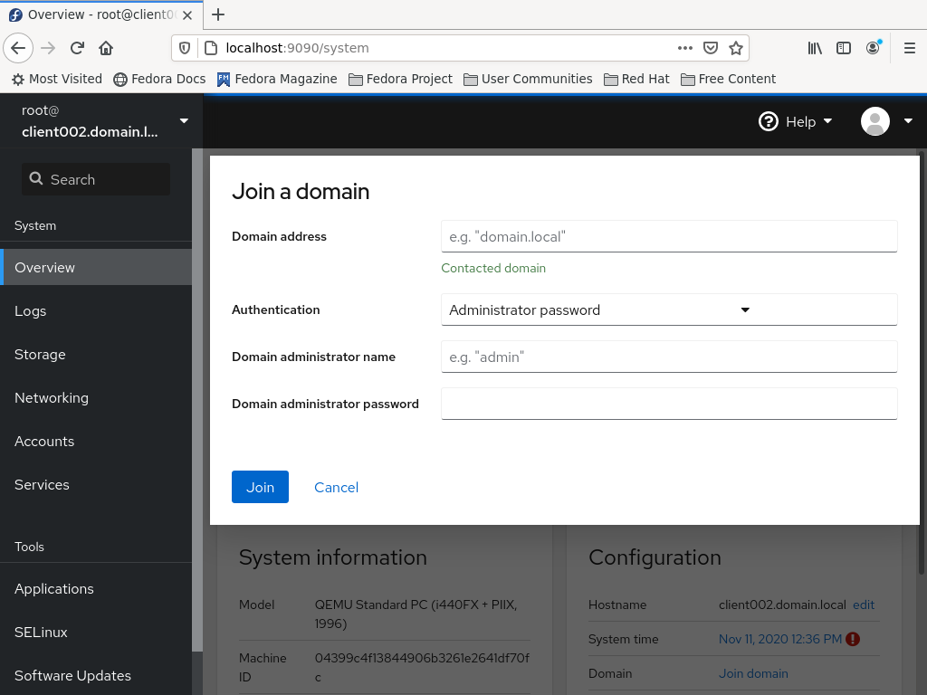Open the Firefox hamburger menu

[910, 48]
